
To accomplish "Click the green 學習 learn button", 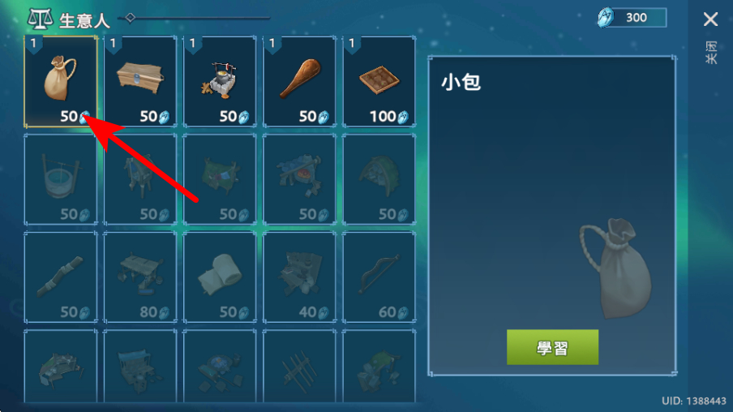I will pos(552,347).
